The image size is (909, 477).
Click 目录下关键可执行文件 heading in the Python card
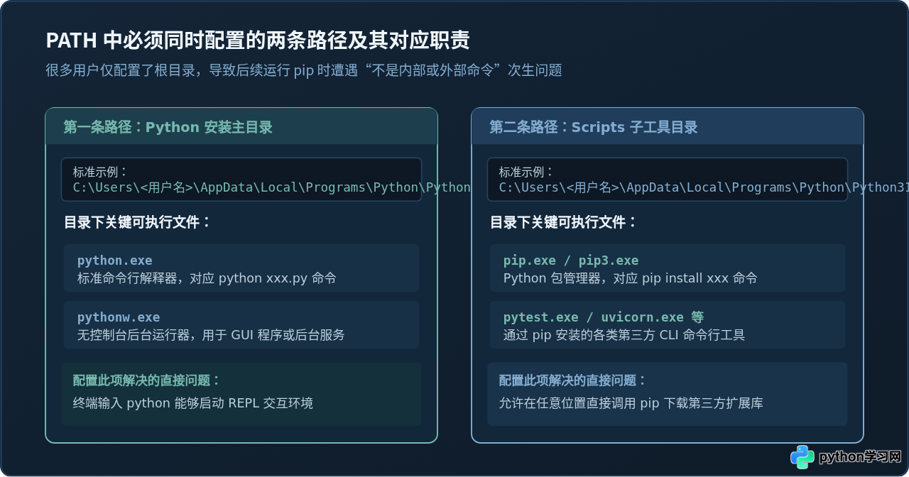click(x=138, y=222)
